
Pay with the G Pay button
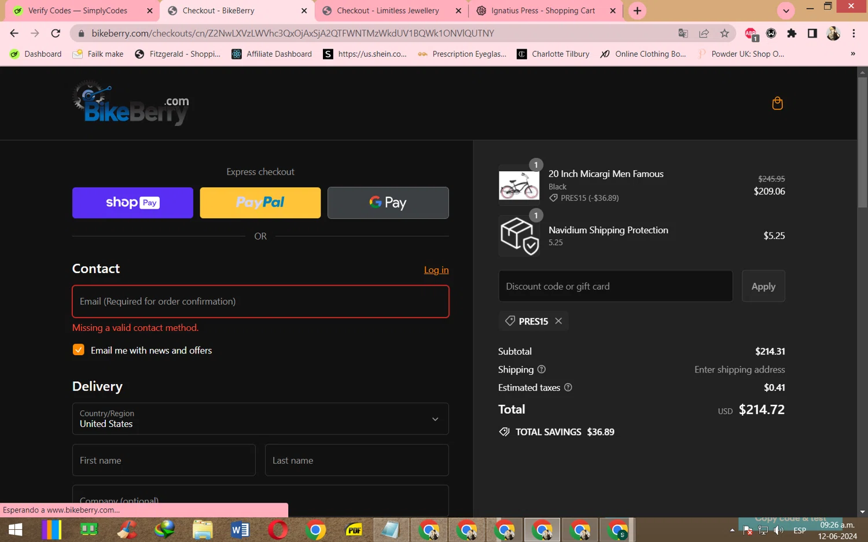click(388, 202)
